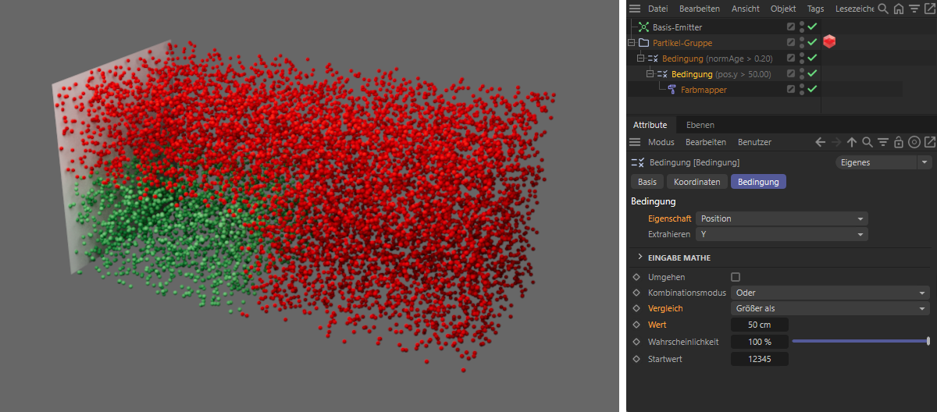
Task: Select the Koordinaten tab button
Action: click(697, 182)
